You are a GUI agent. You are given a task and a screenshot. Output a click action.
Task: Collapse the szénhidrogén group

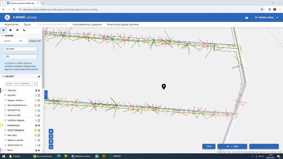click(x=2, y=125)
